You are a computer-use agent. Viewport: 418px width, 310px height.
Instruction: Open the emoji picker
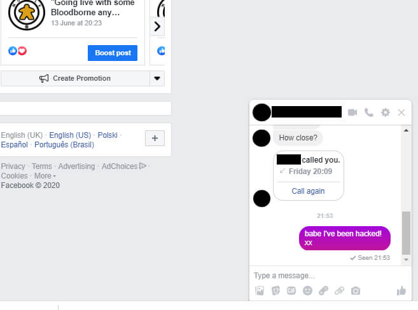point(307,290)
